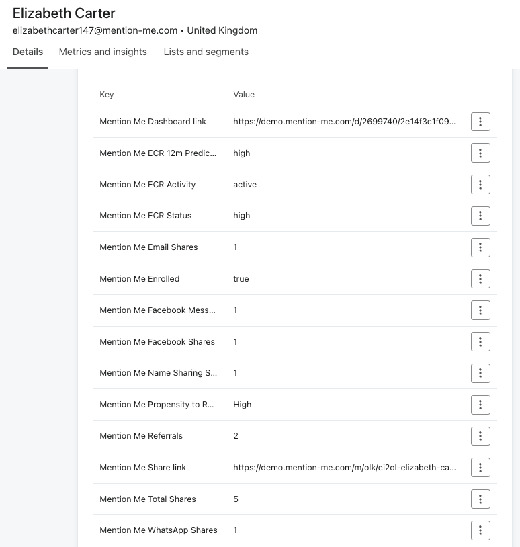Select the 'Mention Me Enrolled' key

click(x=140, y=279)
